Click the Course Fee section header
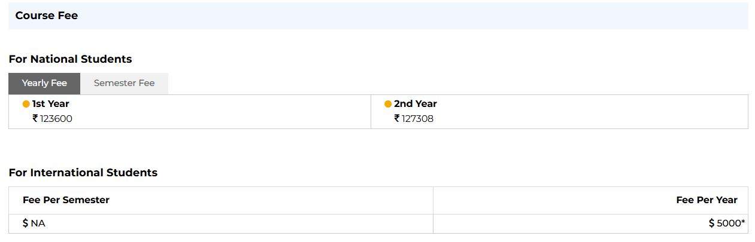This screenshot has height=242, width=755. tap(47, 16)
